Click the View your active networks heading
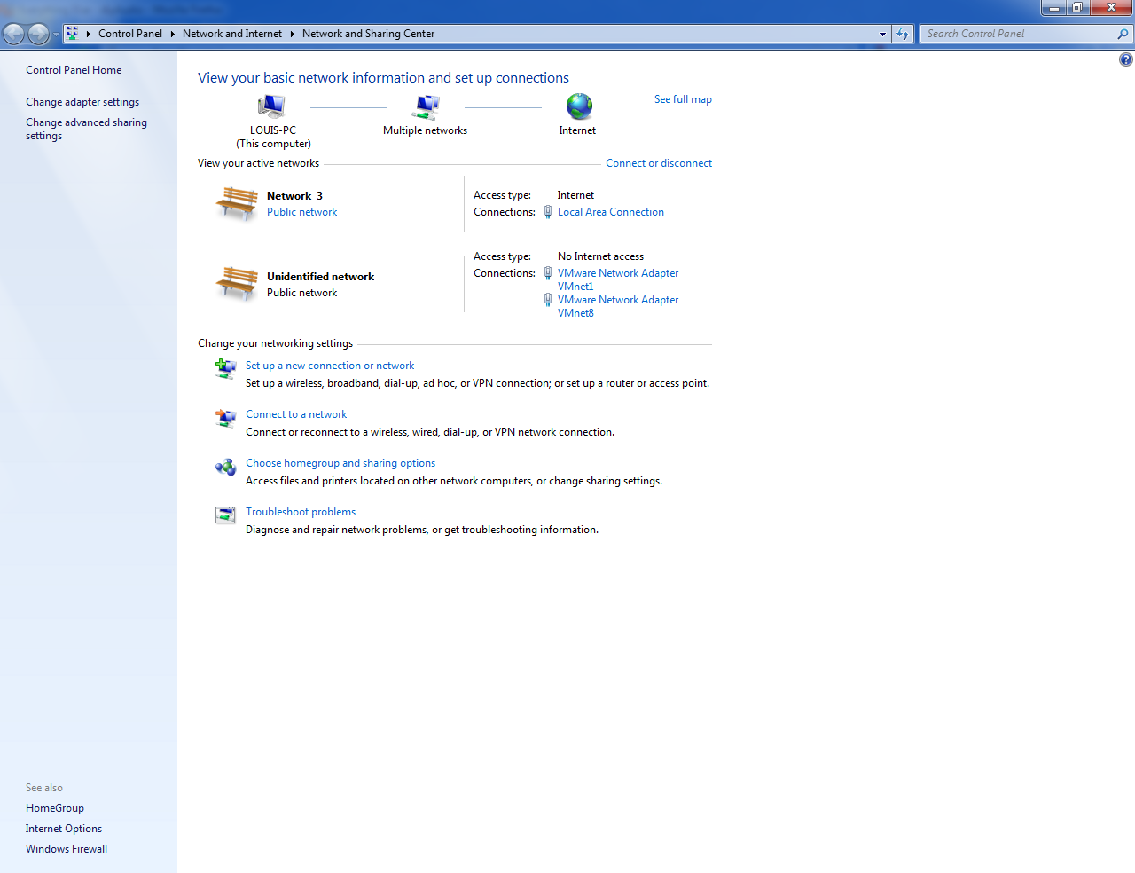1135x873 pixels. click(258, 163)
